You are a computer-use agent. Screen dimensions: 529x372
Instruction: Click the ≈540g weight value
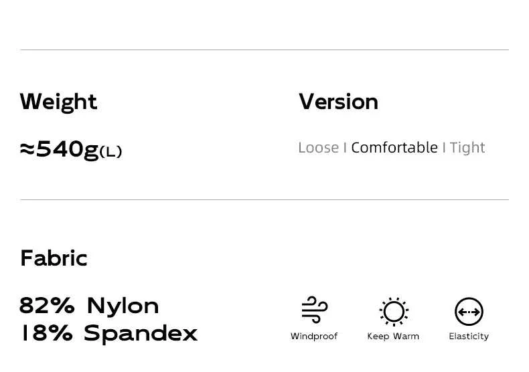[x=59, y=149]
